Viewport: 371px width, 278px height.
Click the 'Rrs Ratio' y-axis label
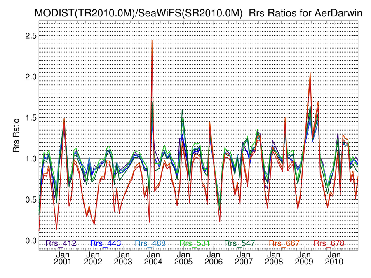[x=16, y=135]
